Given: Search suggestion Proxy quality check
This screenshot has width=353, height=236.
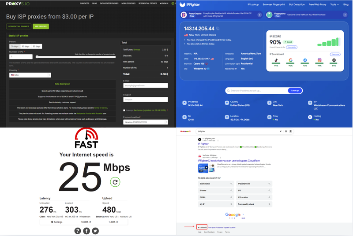Looking at the screenshot, I should (x=254, y=204).
